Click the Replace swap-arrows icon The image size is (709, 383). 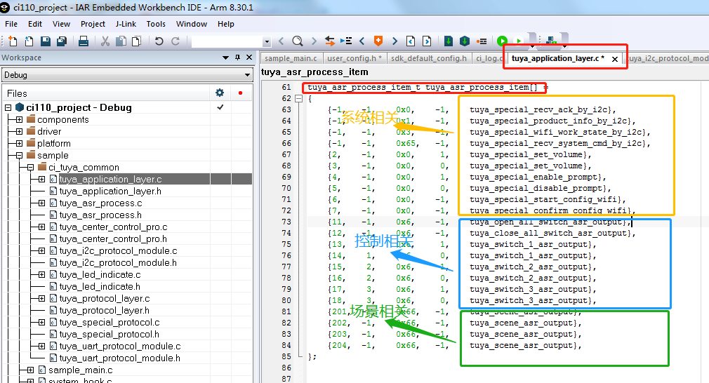pyautogui.click(x=330, y=41)
